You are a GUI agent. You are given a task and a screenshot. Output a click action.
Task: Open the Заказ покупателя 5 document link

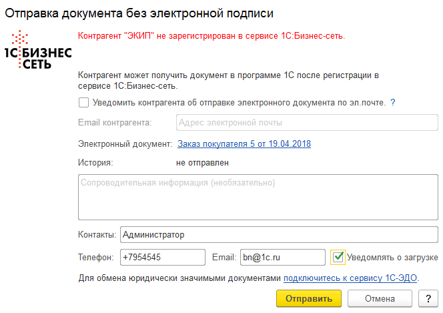(244, 143)
